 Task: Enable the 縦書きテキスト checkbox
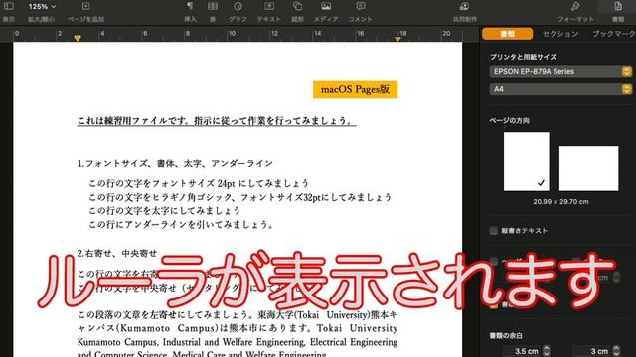[x=493, y=231]
